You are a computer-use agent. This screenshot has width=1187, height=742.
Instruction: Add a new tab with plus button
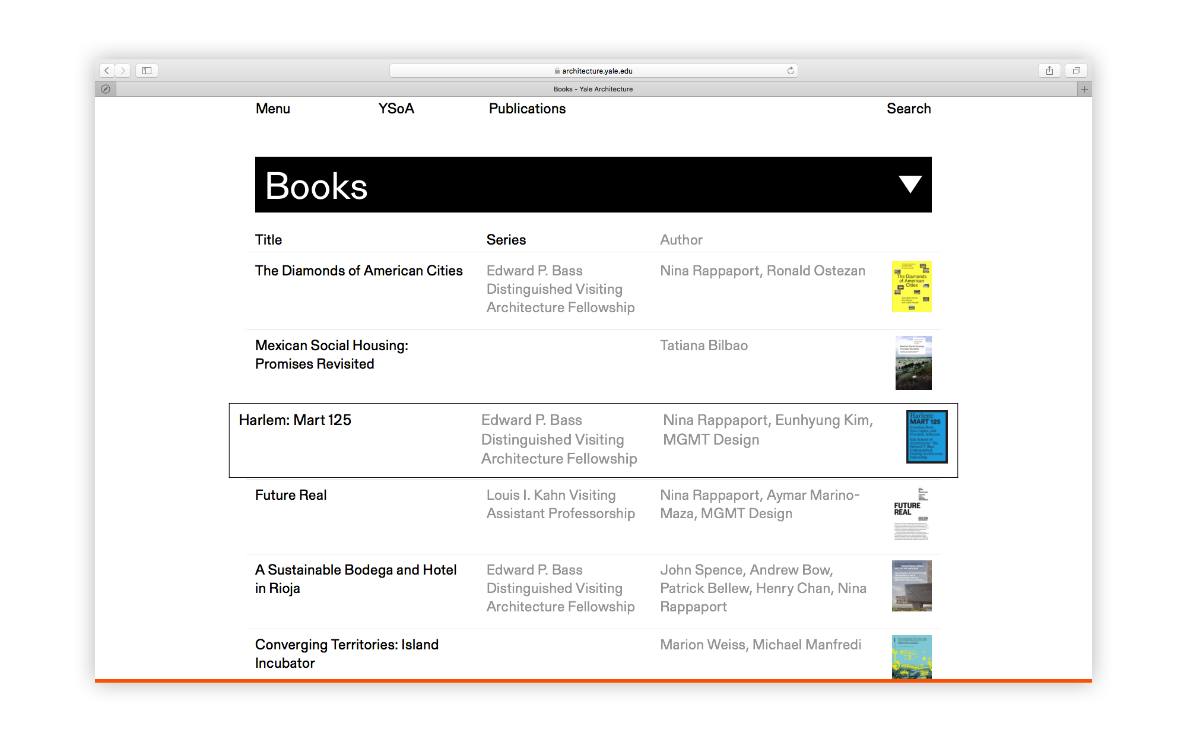tap(1084, 89)
